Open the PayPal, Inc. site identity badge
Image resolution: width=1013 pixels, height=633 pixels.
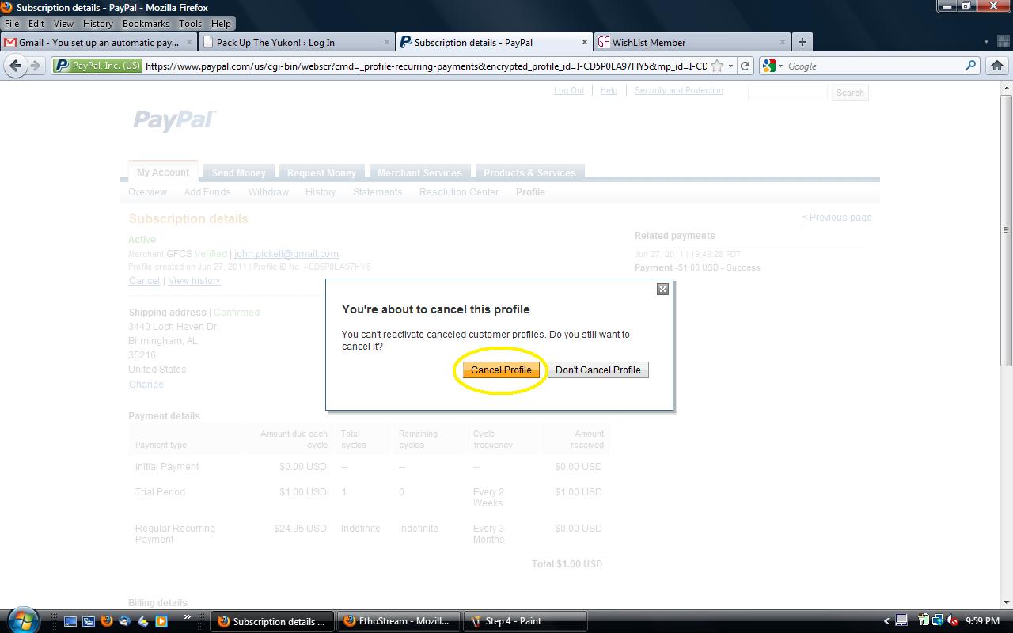click(x=97, y=66)
